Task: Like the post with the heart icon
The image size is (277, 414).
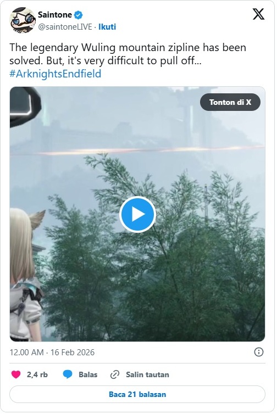Action: click(16, 374)
